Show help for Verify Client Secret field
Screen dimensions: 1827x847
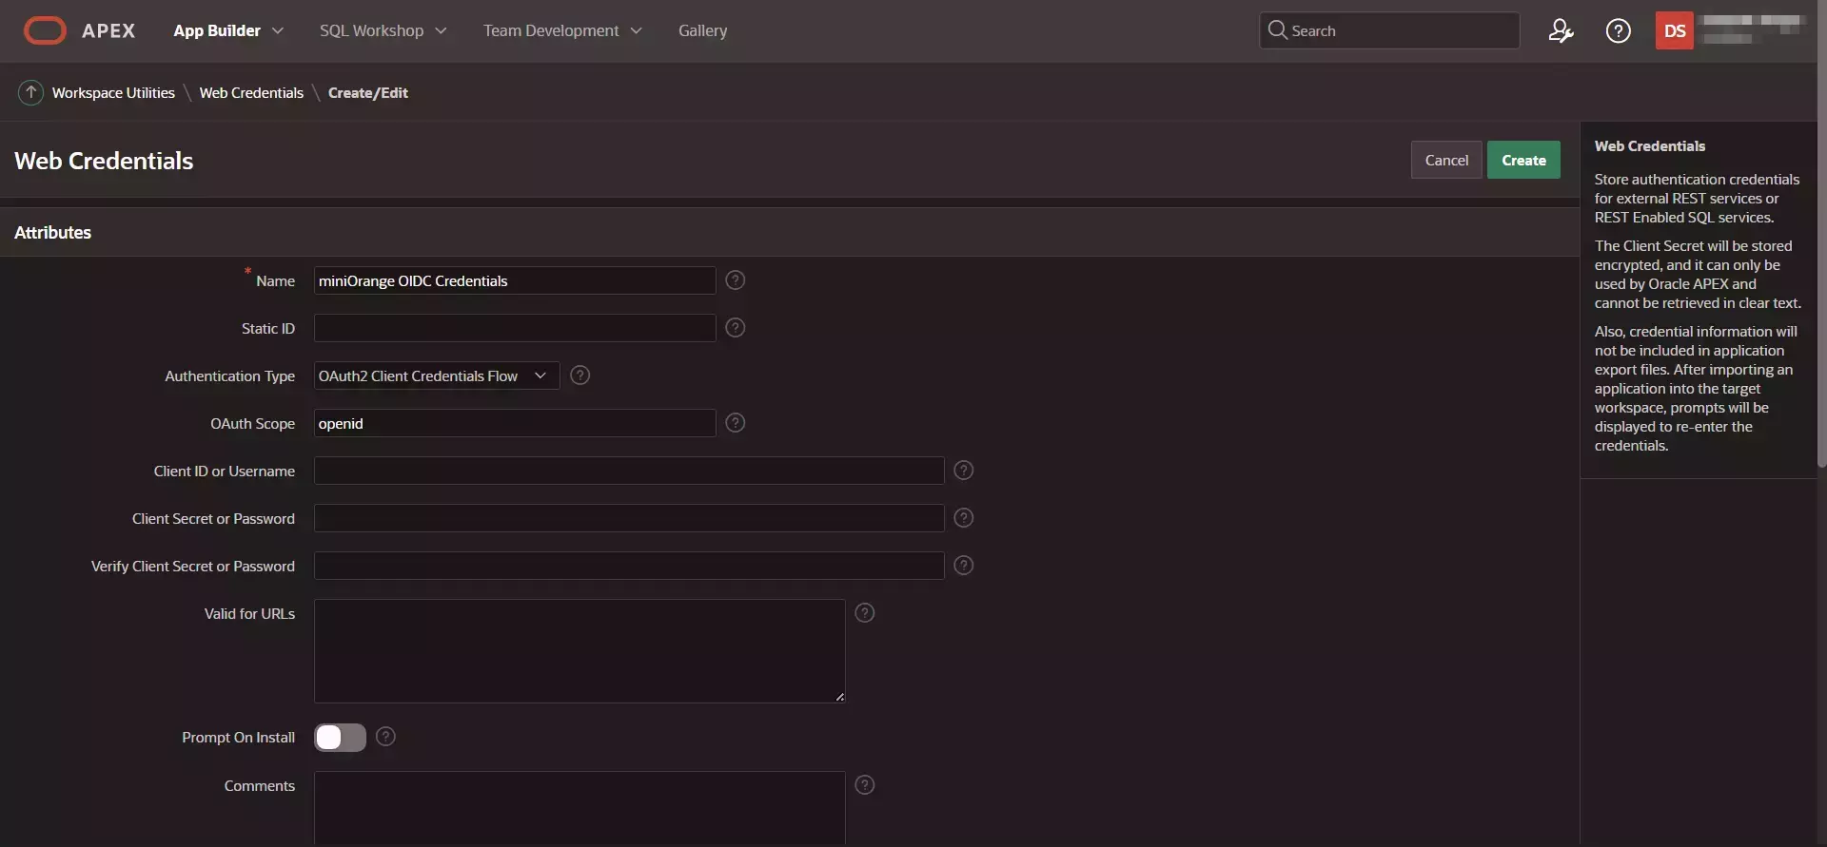pyautogui.click(x=963, y=565)
